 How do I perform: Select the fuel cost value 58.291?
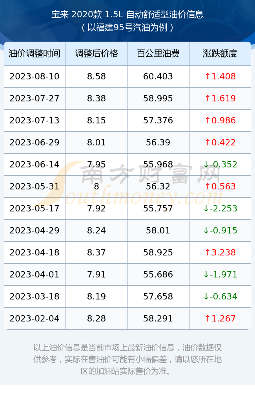tap(158, 318)
